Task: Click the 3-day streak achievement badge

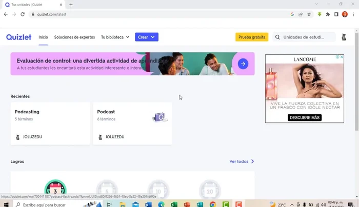Action: [55, 190]
